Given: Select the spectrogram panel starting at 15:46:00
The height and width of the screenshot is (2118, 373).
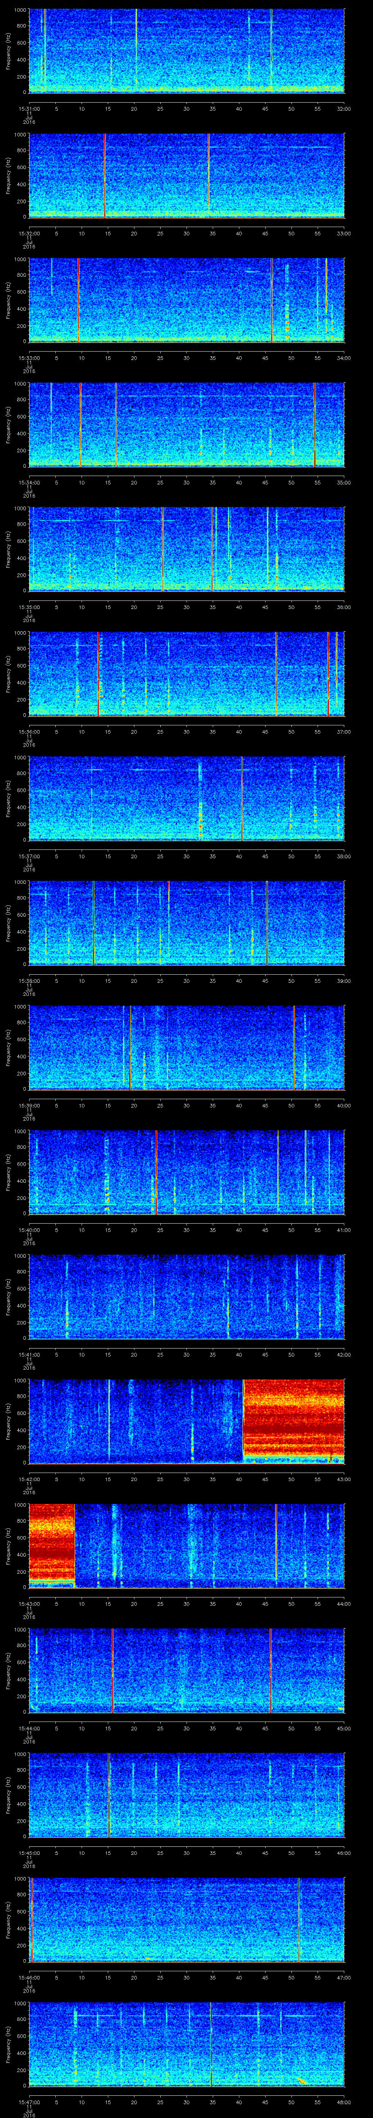Looking at the screenshot, I should pyautogui.click(x=186, y=1920).
